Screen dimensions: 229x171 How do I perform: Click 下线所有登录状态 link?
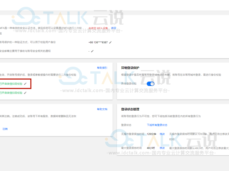click(157, 125)
